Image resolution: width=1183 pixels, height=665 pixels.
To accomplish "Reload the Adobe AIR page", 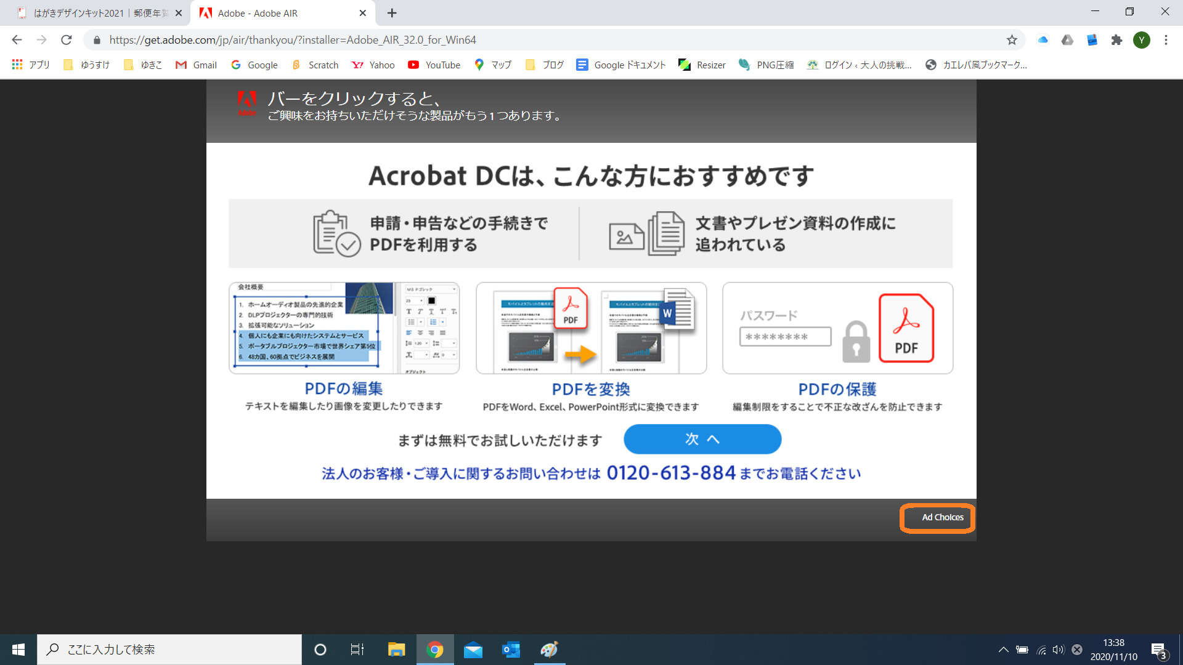I will 67,40.
